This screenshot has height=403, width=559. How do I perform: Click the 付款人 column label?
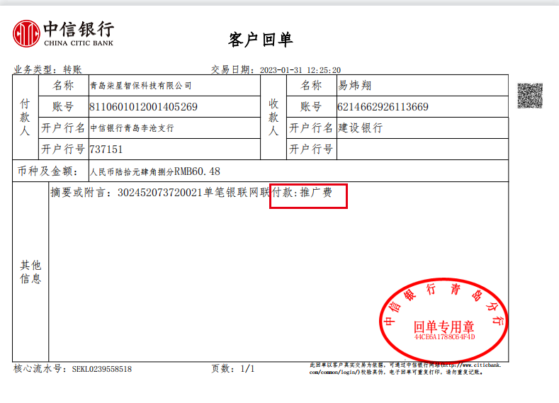point(25,118)
